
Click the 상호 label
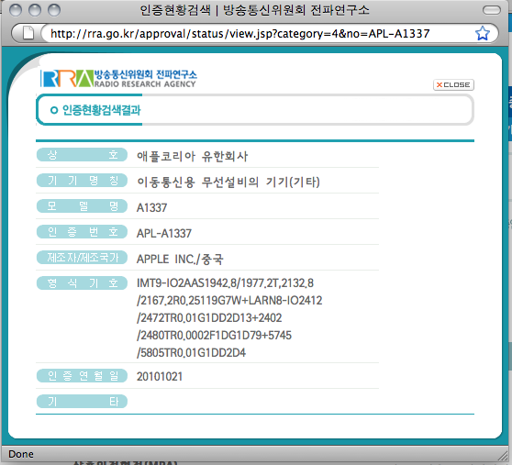pos(82,155)
